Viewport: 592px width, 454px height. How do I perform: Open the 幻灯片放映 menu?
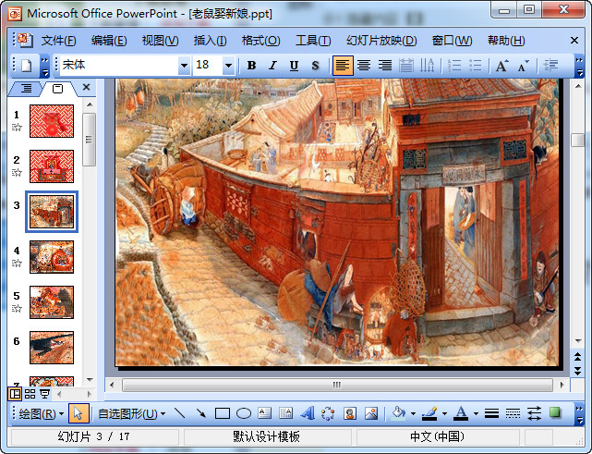tap(381, 41)
